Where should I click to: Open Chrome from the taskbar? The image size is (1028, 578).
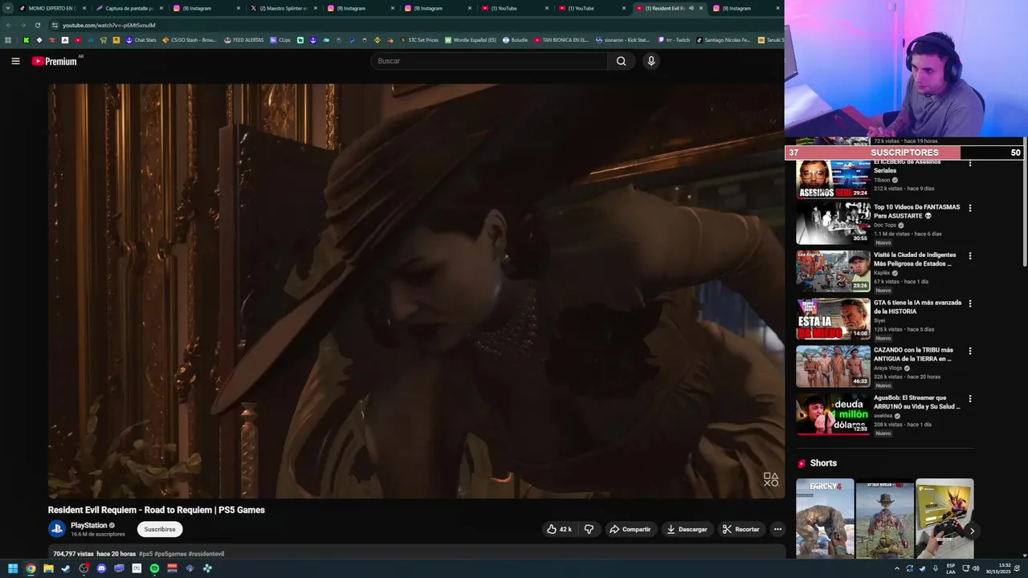coord(31,568)
